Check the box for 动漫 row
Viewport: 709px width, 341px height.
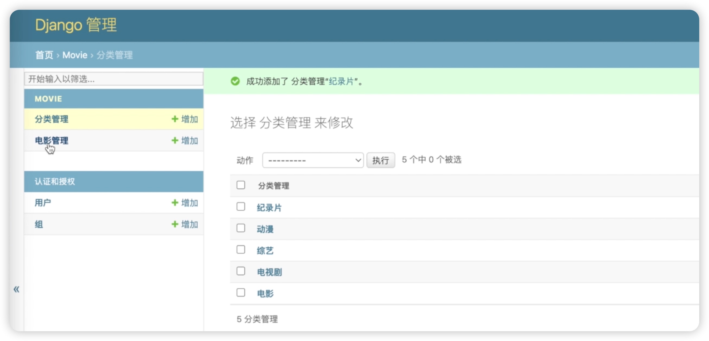point(241,228)
